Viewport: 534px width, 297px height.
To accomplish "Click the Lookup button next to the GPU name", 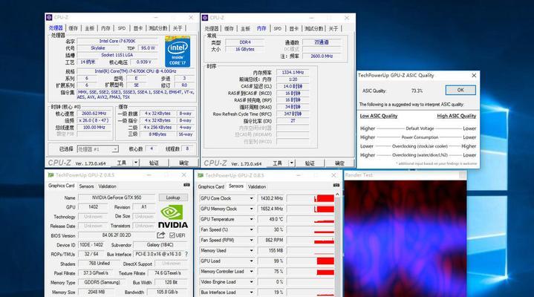I will tap(173, 198).
